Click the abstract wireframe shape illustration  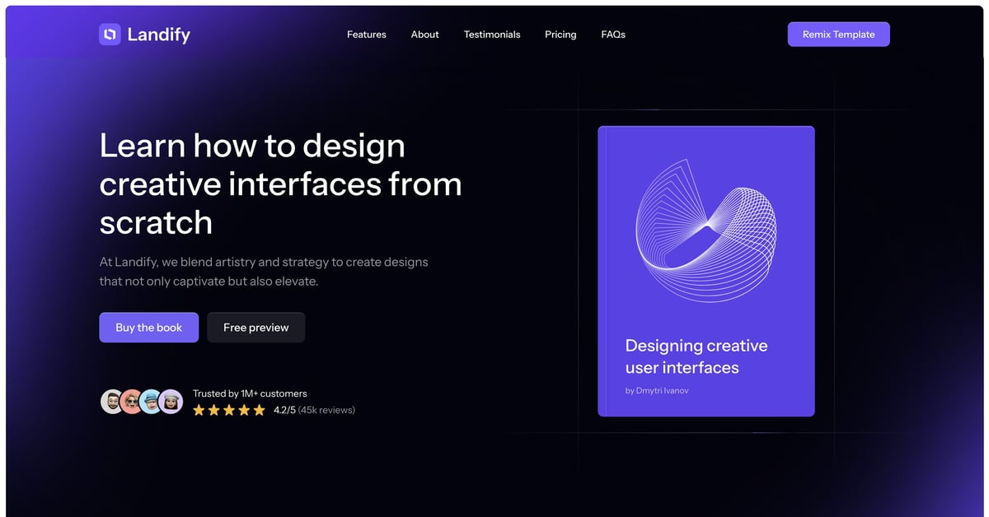click(x=706, y=231)
